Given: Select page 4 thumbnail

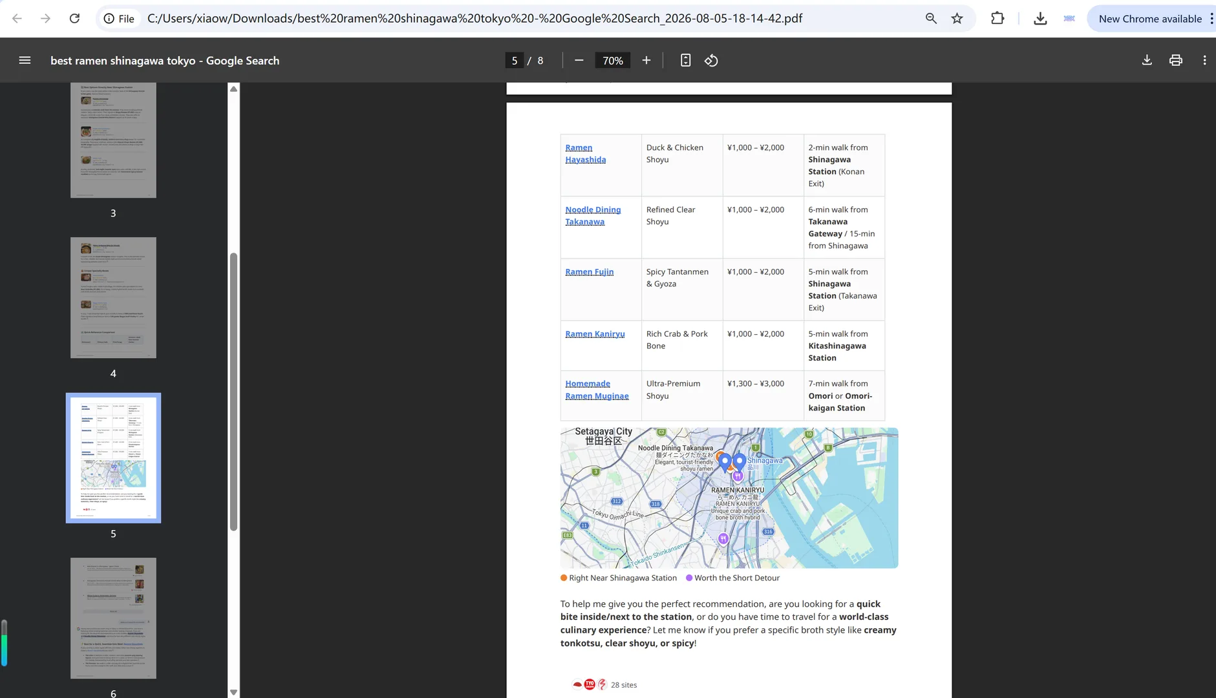Looking at the screenshot, I should [113, 297].
